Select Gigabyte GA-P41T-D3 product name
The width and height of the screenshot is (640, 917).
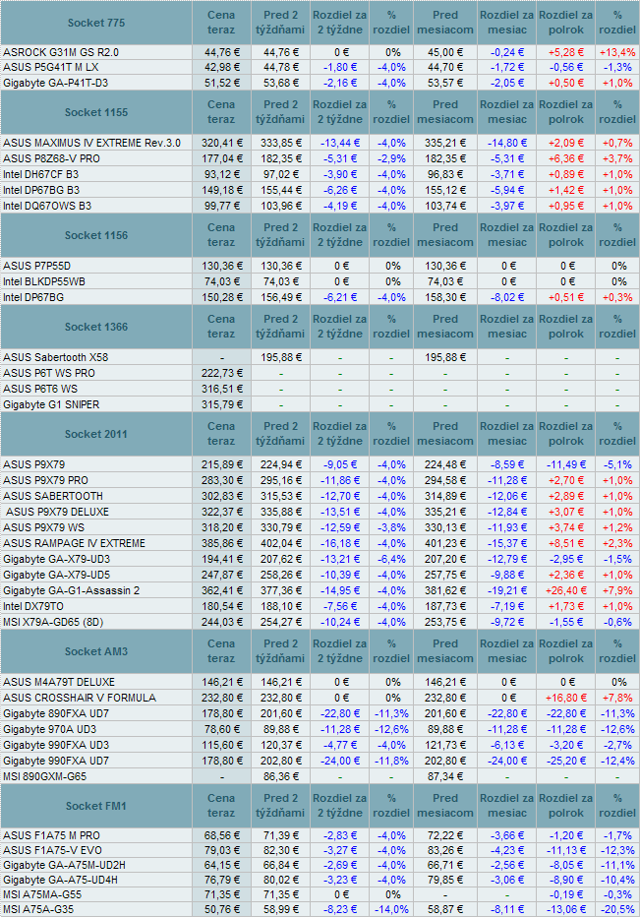55,83
